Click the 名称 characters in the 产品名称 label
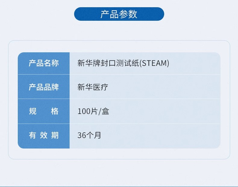The image size is (238, 187). pos(51,63)
